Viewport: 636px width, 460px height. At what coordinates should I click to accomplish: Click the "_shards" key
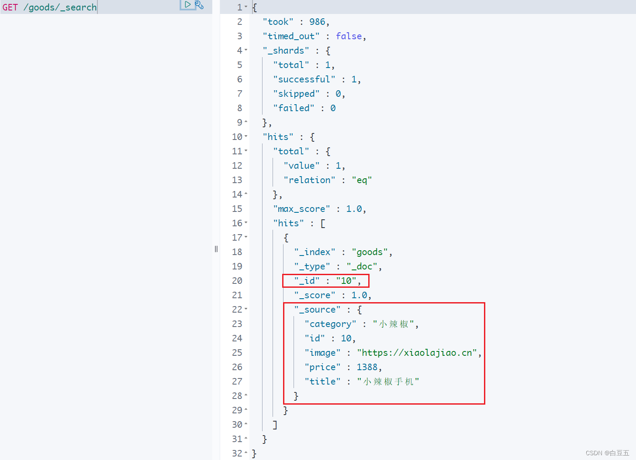tap(286, 51)
